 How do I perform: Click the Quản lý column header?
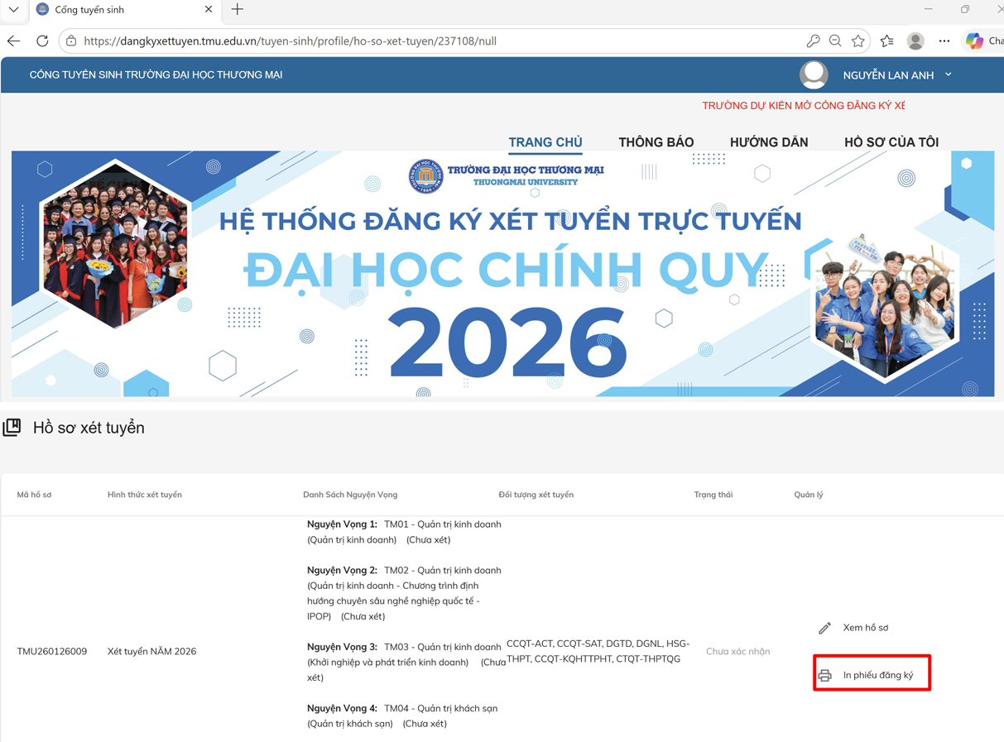tap(809, 495)
